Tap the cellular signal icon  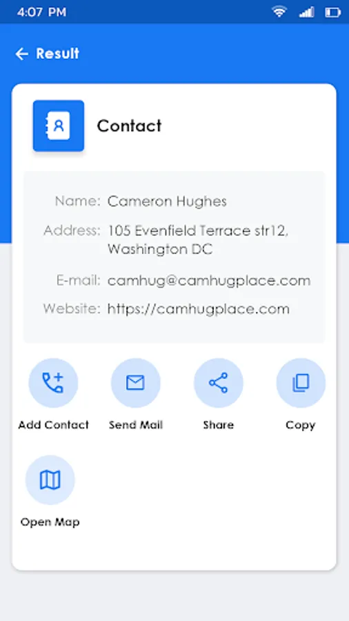click(x=307, y=12)
